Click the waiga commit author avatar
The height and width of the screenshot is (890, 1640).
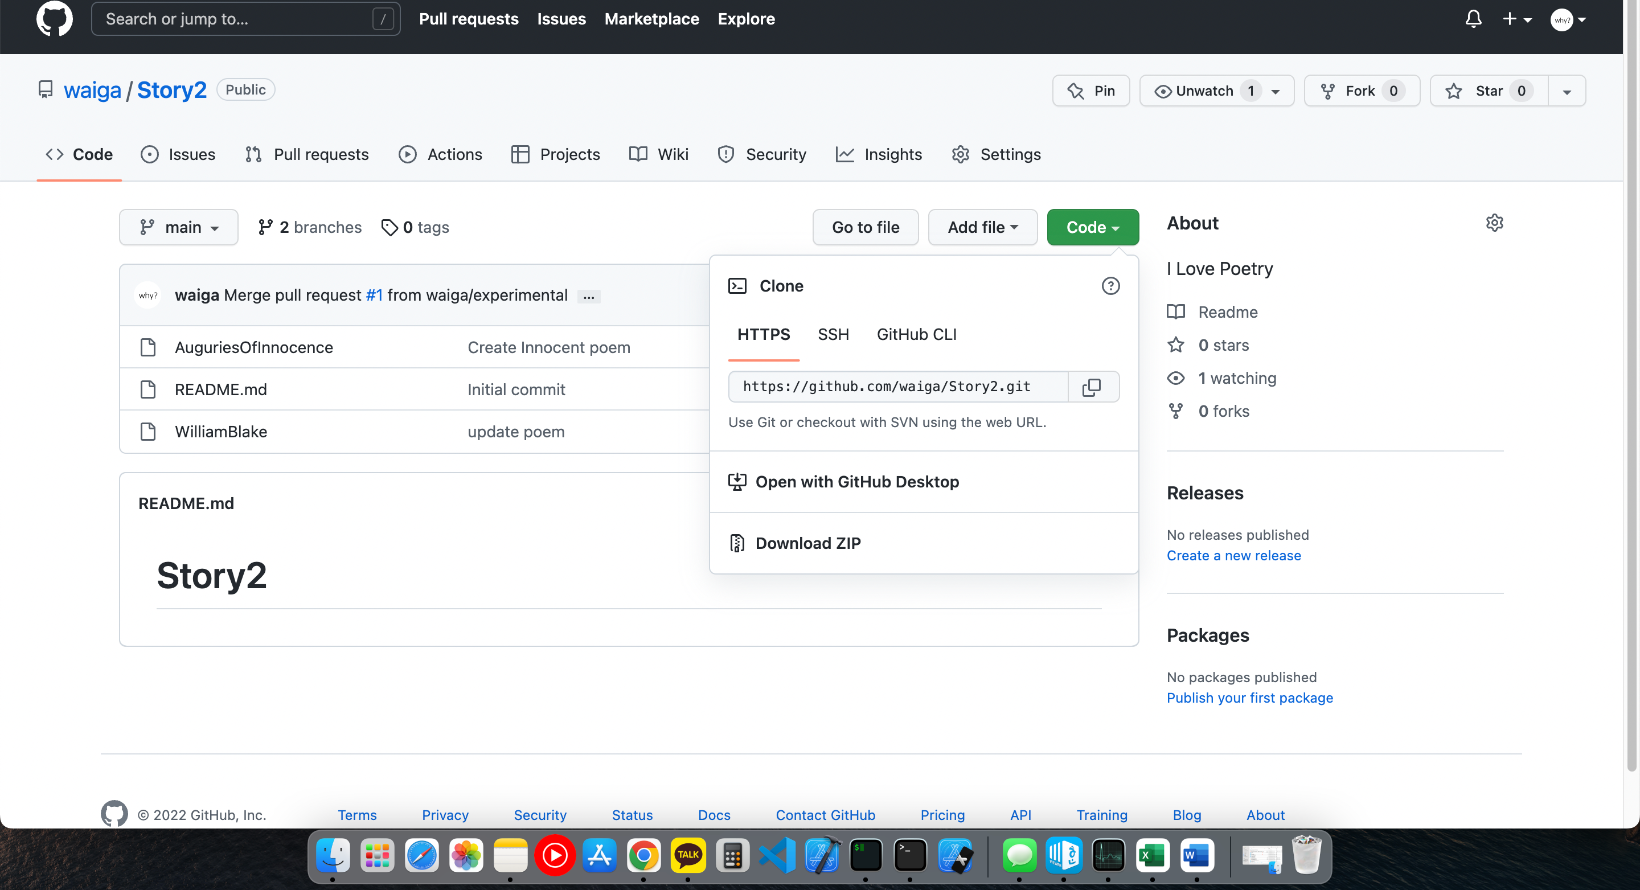tap(147, 296)
